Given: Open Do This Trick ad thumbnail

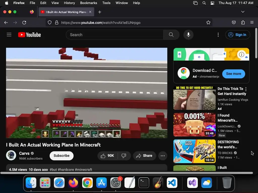Looking at the screenshot, I should [194, 98].
